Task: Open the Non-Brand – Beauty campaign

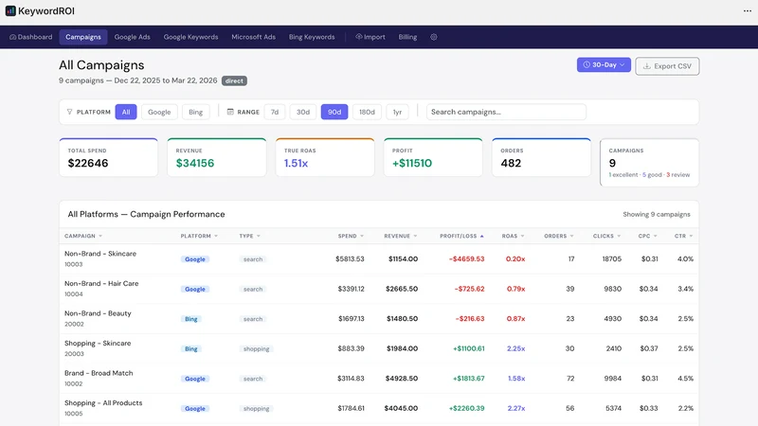Action: tap(98, 314)
